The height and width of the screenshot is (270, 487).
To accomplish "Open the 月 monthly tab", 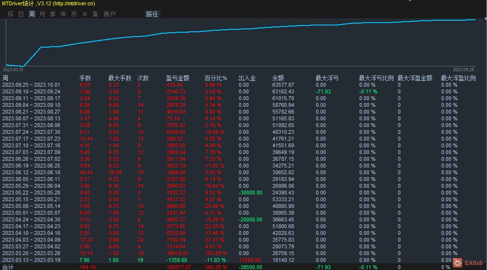I will (x=42, y=14).
